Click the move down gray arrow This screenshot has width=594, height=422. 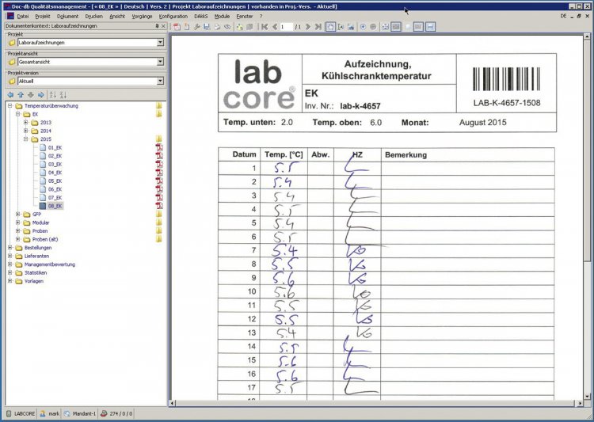(x=31, y=95)
